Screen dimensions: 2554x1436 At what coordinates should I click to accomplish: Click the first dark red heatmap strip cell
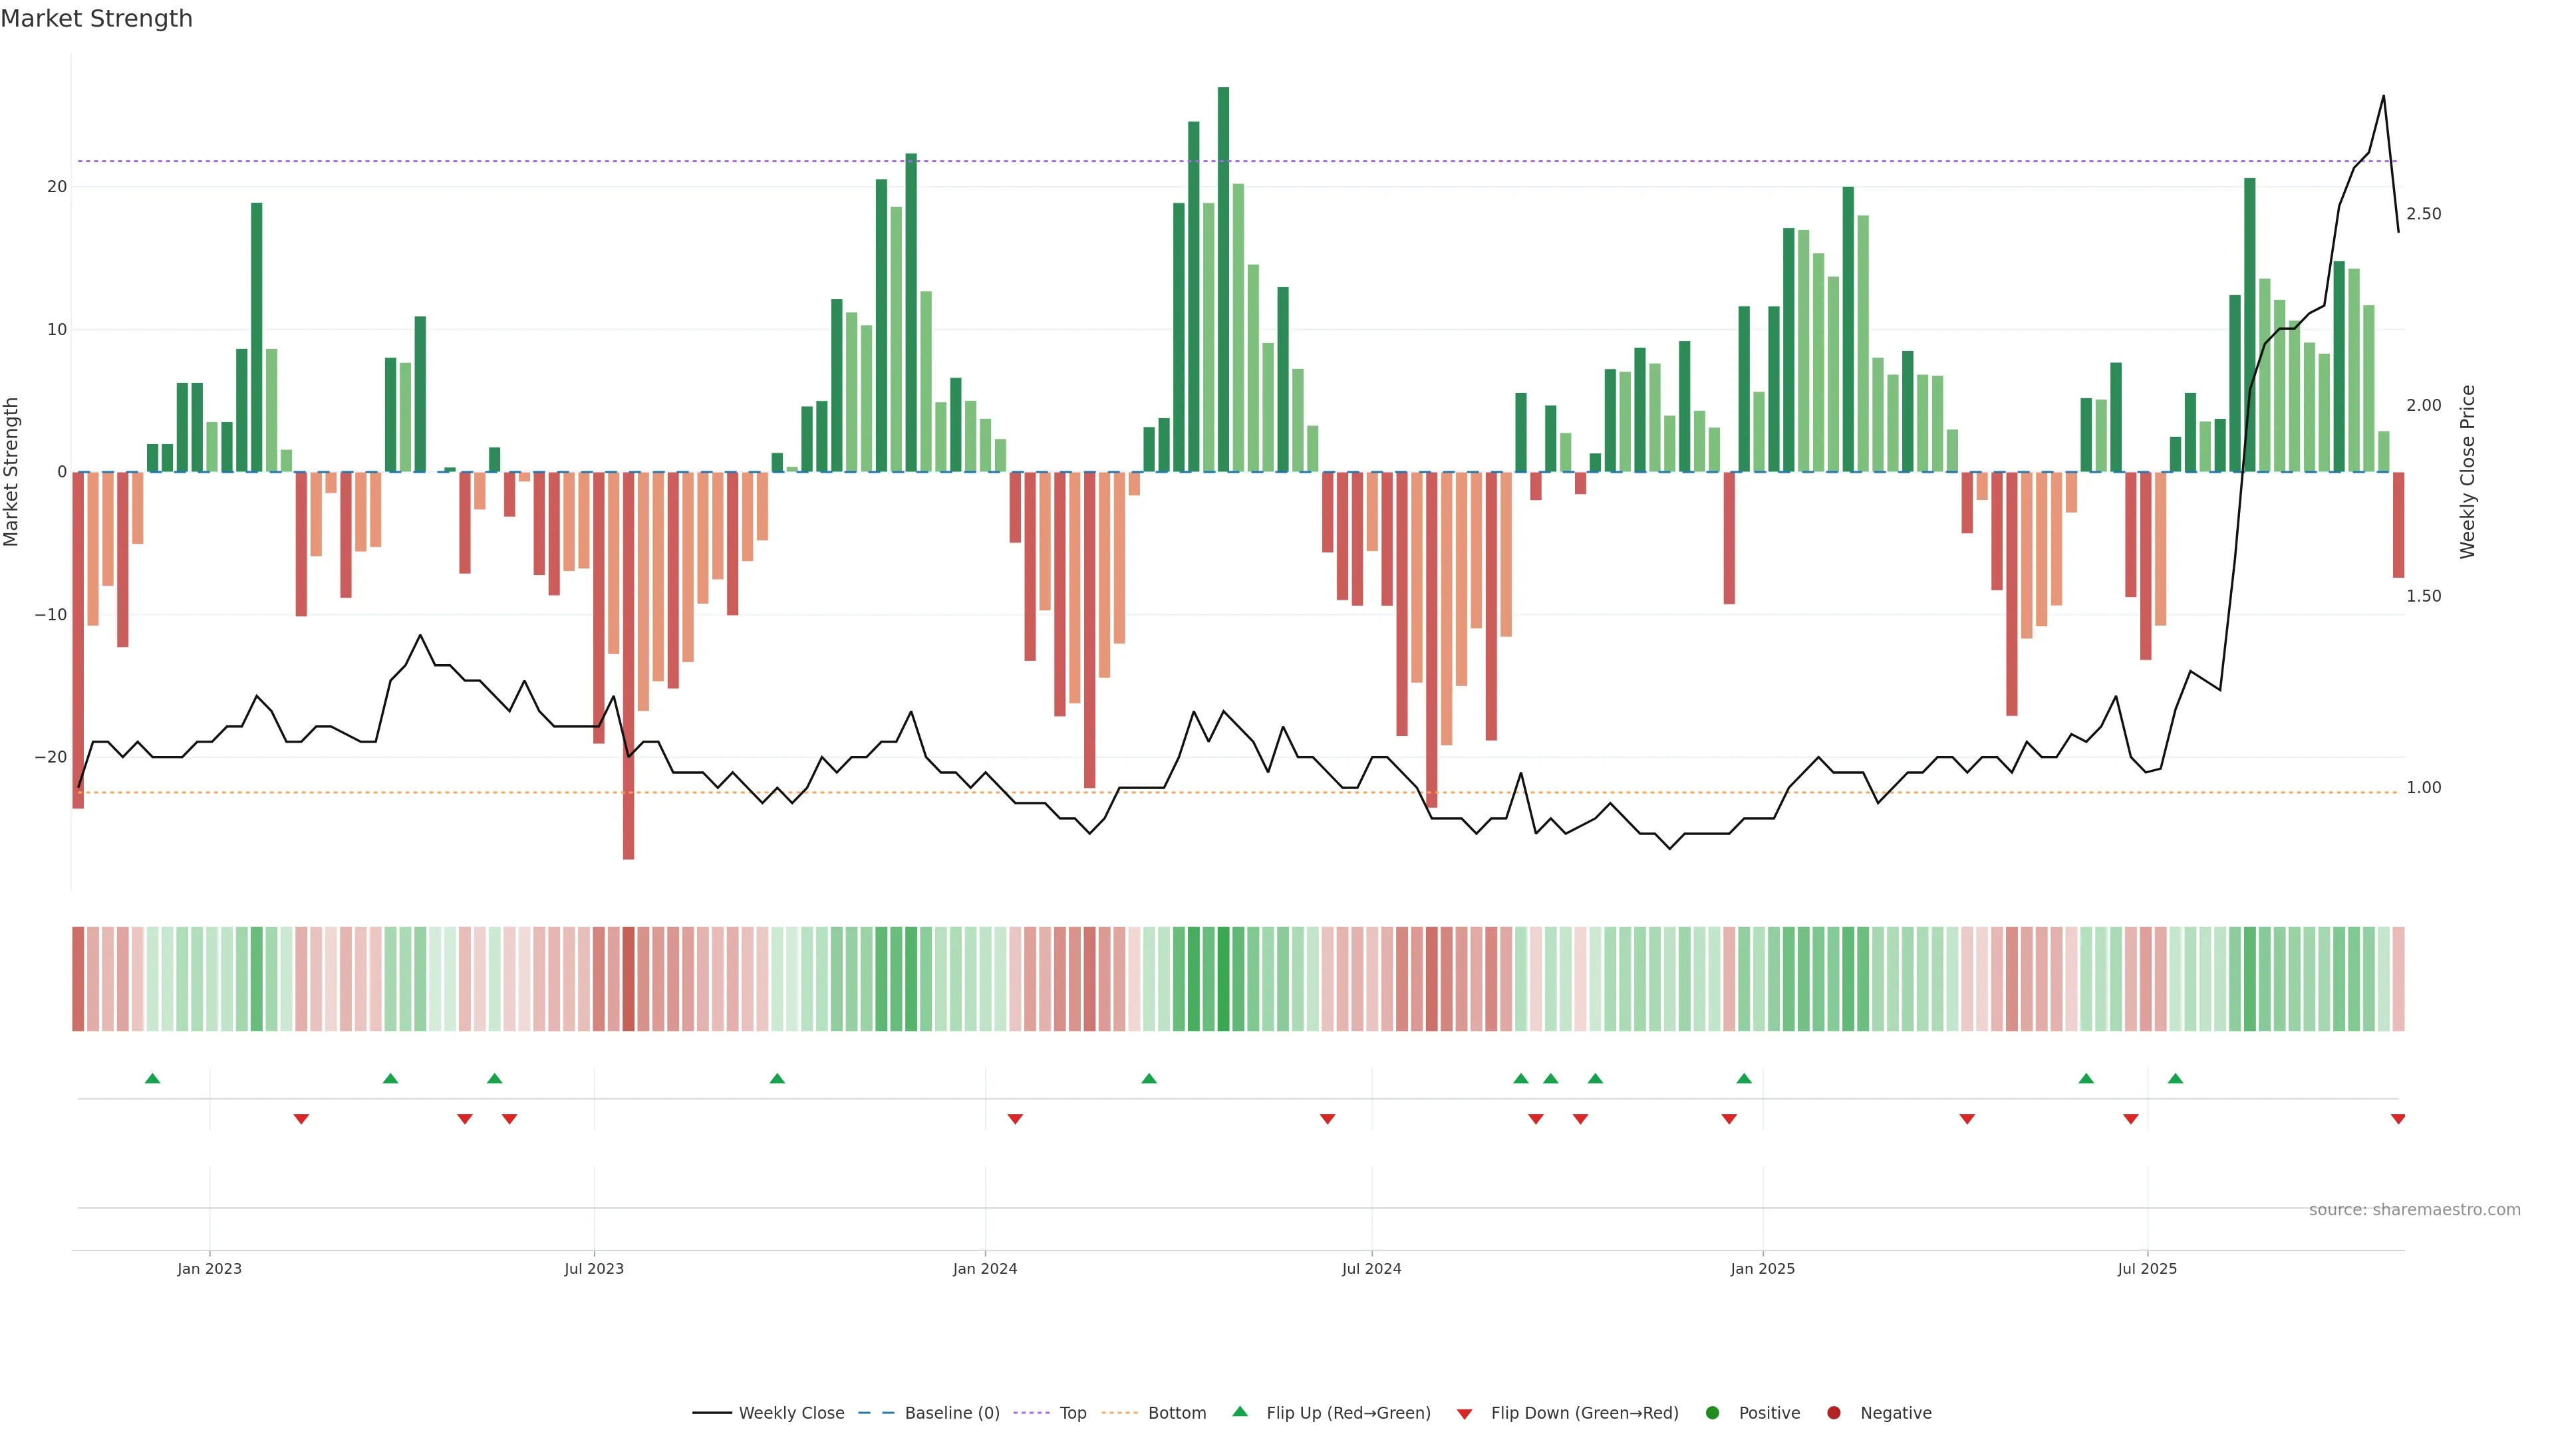[77, 979]
